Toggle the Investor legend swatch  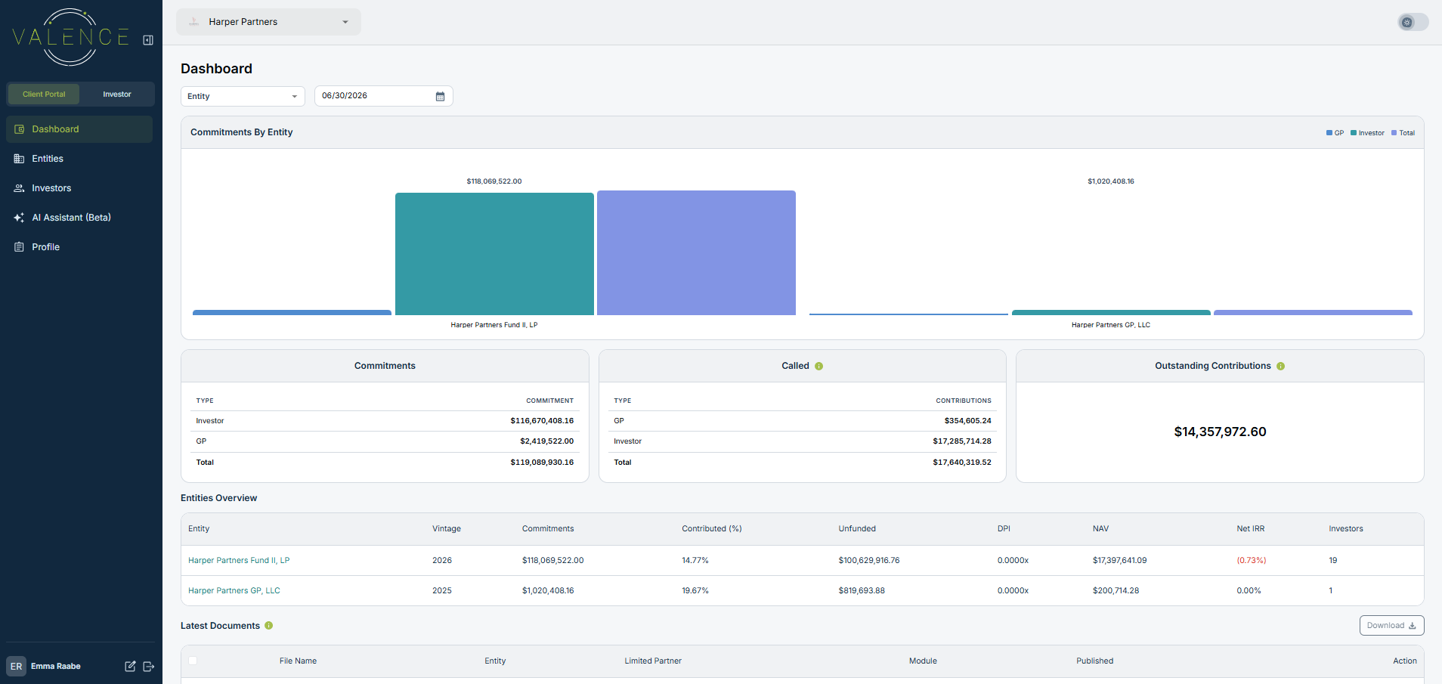(x=1354, y=133)
